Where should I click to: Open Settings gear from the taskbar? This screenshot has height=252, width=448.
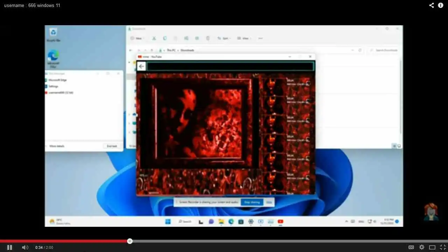[251, 222]
